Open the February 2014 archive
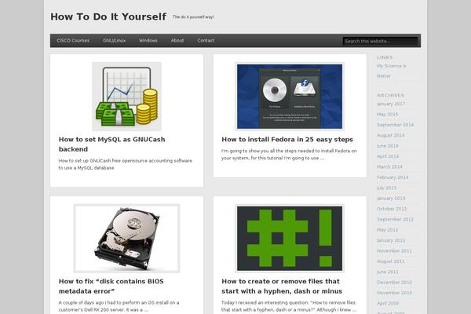This screenshot has height=314, width=471. 392,177
